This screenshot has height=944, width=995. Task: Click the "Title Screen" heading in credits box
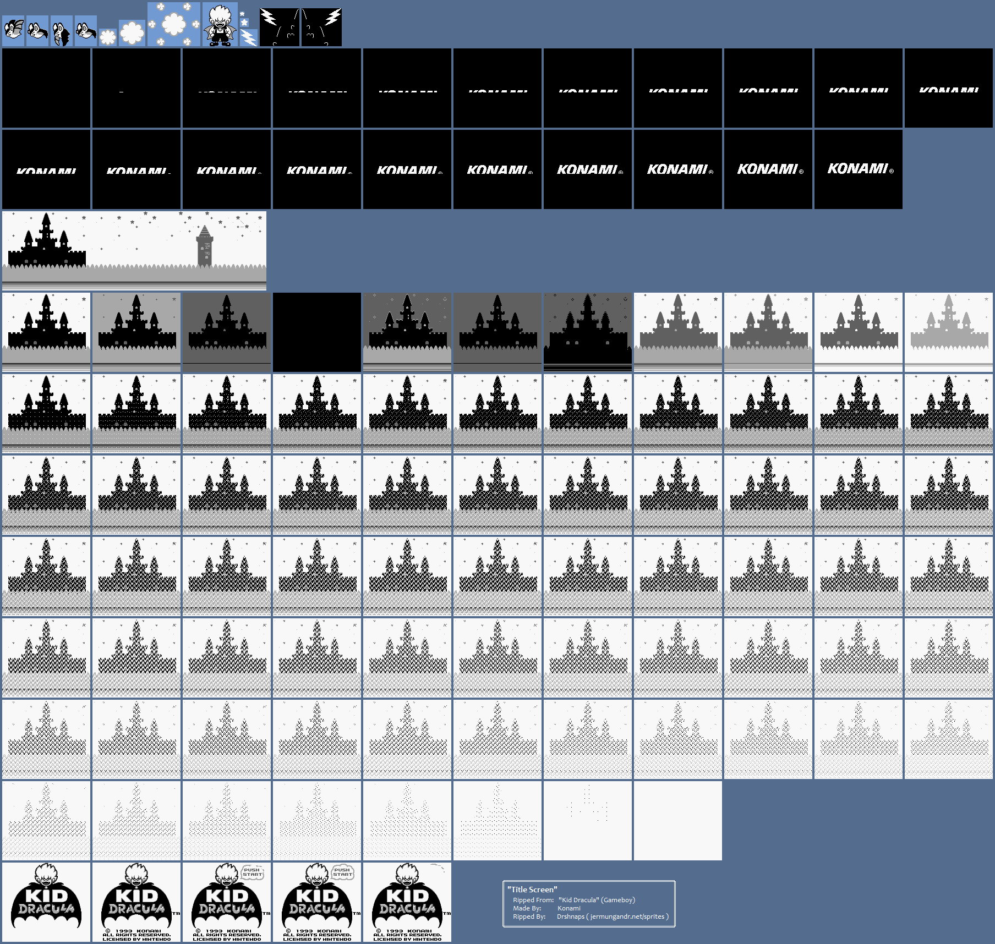tap(532, 890)
